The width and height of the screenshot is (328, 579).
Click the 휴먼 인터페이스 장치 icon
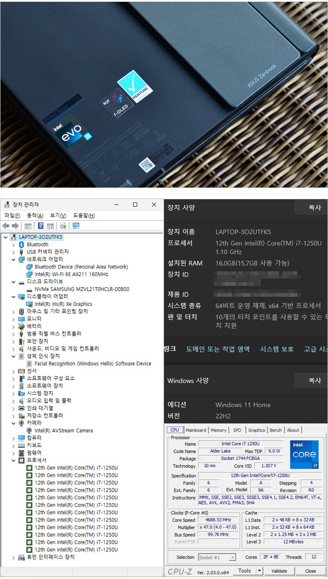pos(21,557)
